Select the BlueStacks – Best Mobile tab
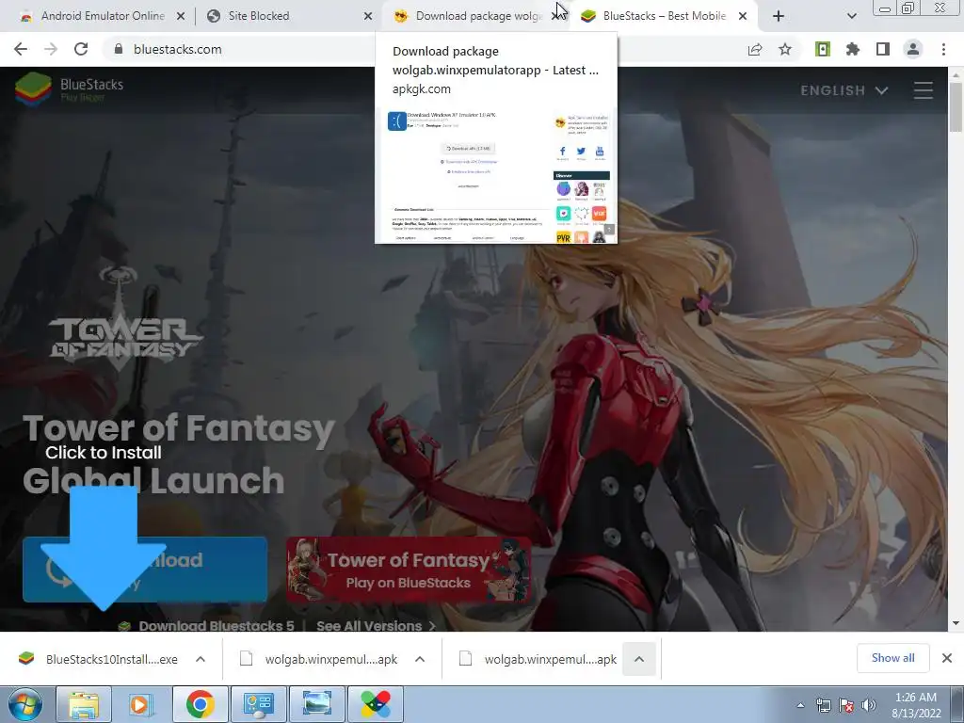 click(x=663, y=16)
